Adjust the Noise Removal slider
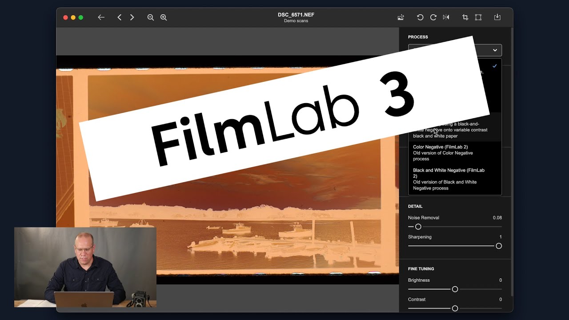 455,227
